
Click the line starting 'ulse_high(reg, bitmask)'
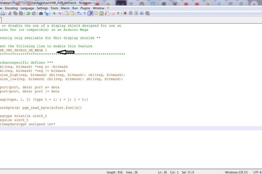point(62,75)
